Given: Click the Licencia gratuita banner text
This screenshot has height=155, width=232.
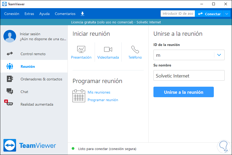Looking at the screenshot, I should coord(116,22).
